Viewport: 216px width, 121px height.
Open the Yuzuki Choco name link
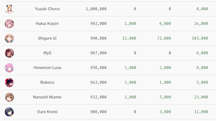(47, 9)
